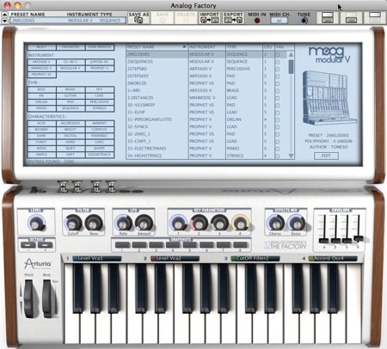Click Key Parameter knob 3
The image size is (387, 349).
pyautogui.click(x=219, y=223)
